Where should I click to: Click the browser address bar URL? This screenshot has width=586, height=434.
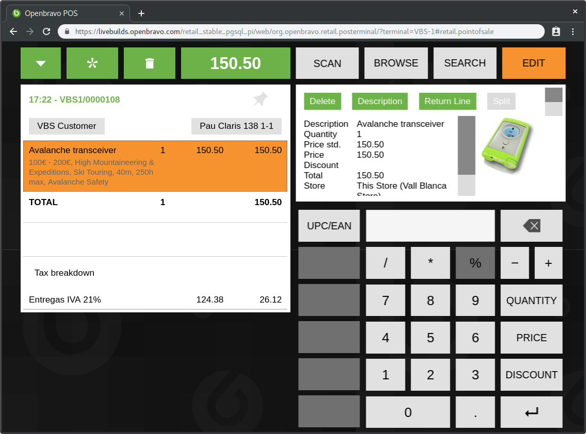[284, 32]
